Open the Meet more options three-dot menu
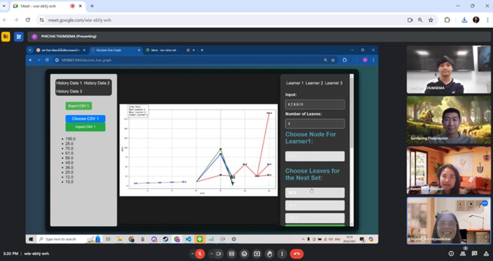This screenshot has height=261, width=493. [281, 254]
